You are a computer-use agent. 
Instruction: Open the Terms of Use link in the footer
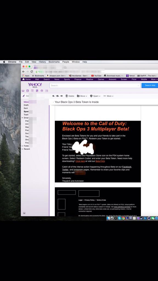click(101, 200)
